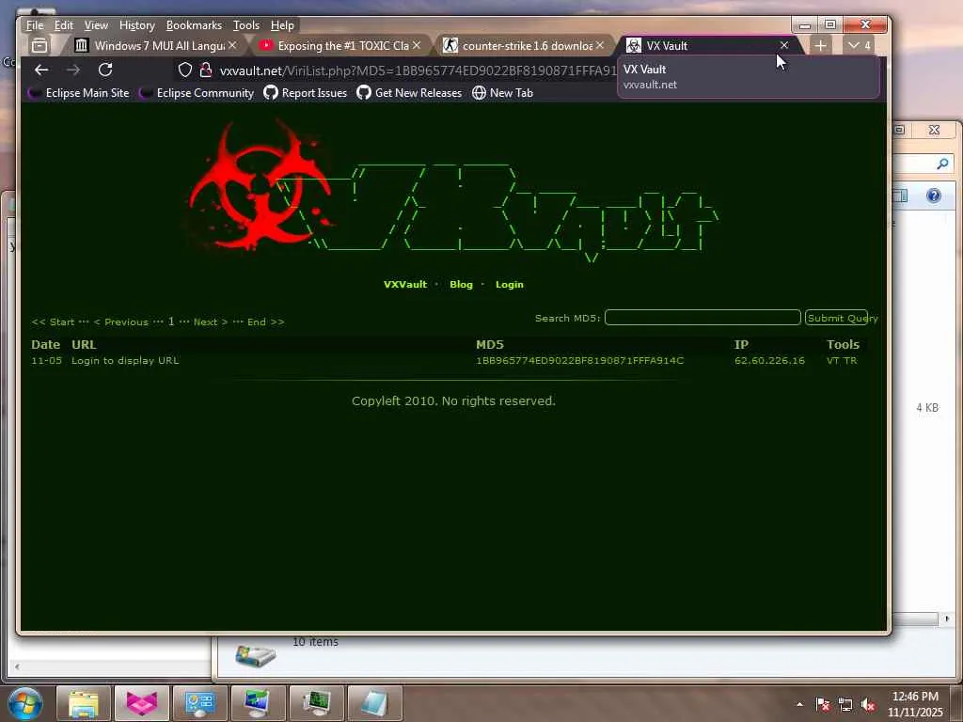The height and width of the screenshot is (722, 963).
Task: Open the Tools menu
Action: pyautogui.click(x=245, y=25)
